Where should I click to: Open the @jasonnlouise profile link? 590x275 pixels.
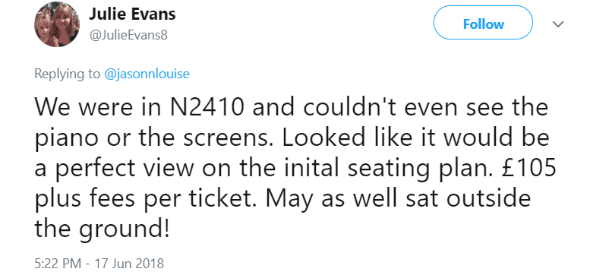[x=147, y=74]
